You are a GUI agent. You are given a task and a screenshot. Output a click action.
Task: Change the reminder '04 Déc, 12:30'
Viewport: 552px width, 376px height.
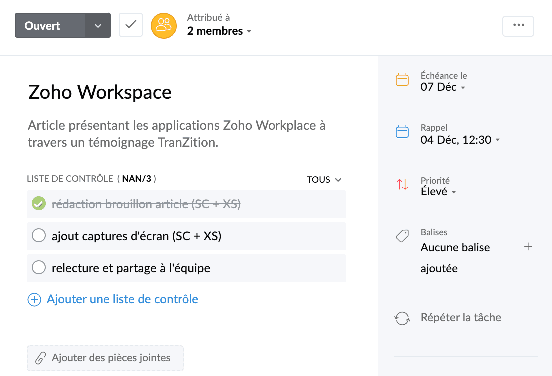point(460,140)
